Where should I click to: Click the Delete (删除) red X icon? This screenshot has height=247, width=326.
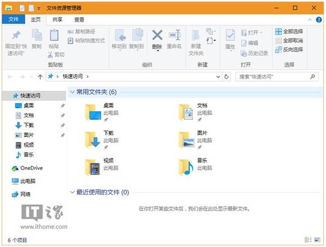pyautogui.click(x=157, y=36)
